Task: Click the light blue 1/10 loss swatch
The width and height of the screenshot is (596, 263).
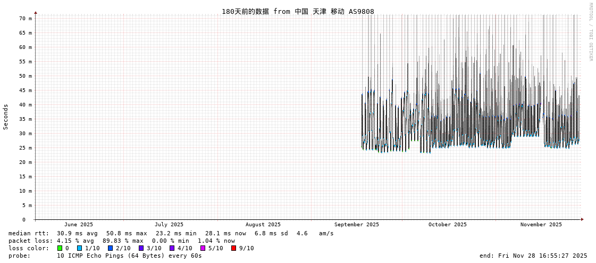Action: (x=79, y=248)
